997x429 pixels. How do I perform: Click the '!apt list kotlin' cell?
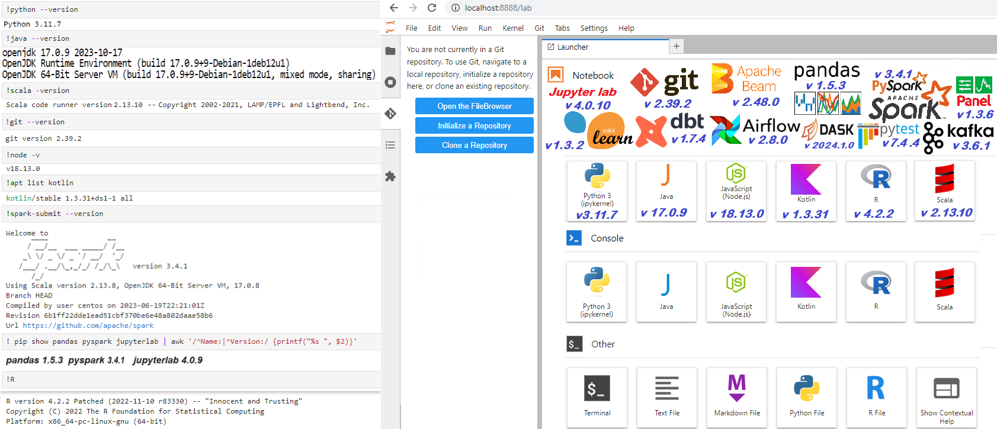tap(190, 183)
